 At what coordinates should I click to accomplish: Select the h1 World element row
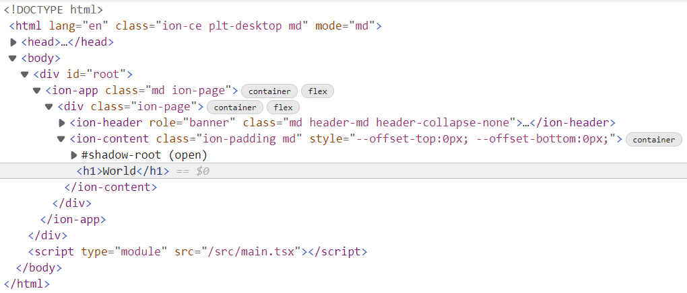click(x=343, y=171)
